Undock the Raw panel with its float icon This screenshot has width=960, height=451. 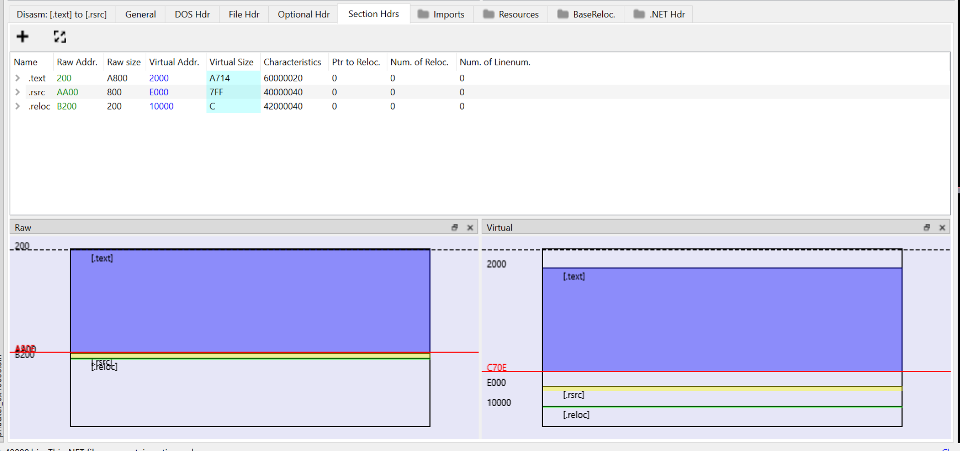[x=455, y=227]
